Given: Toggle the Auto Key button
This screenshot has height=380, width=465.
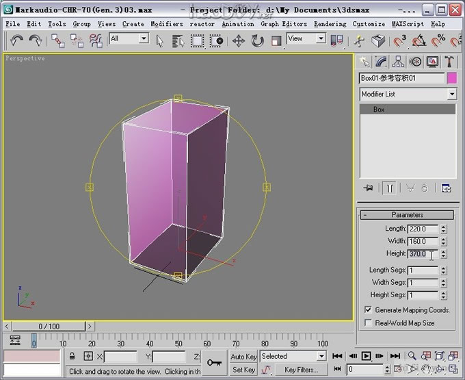Looking at the screenshot, I should [x=243, y=357].
